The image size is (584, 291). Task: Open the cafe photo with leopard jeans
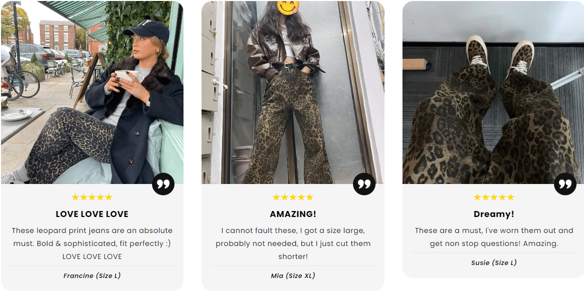pos(92,92)
